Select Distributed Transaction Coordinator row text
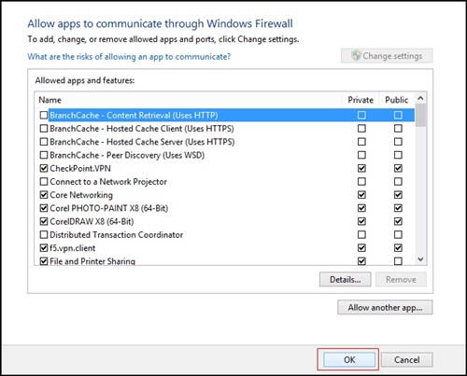Image resolution: width=467 pixels, height=376 pixels. [117, 234]
